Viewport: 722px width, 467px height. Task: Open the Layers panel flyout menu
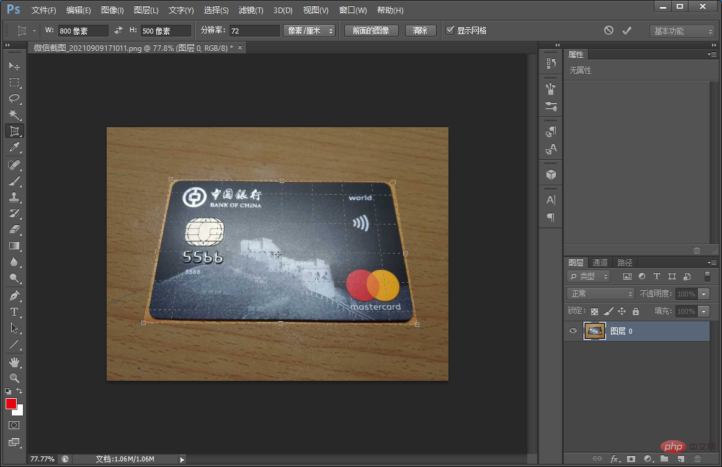pyautogui.click(x=712, y=262)
